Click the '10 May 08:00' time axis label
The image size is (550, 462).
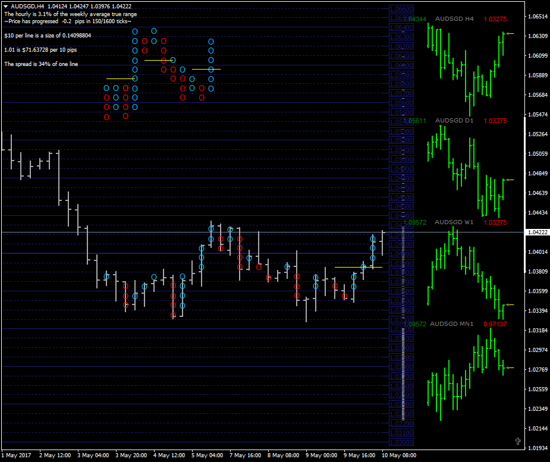pyautogui.click(x=399, y=455)
